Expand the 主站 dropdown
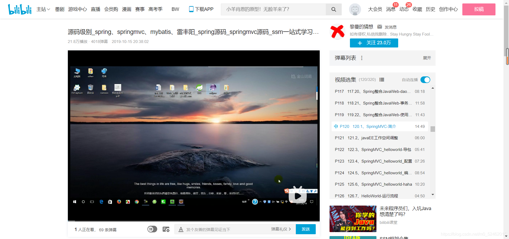This screenshot has height=239, width=509. (43, 9)
